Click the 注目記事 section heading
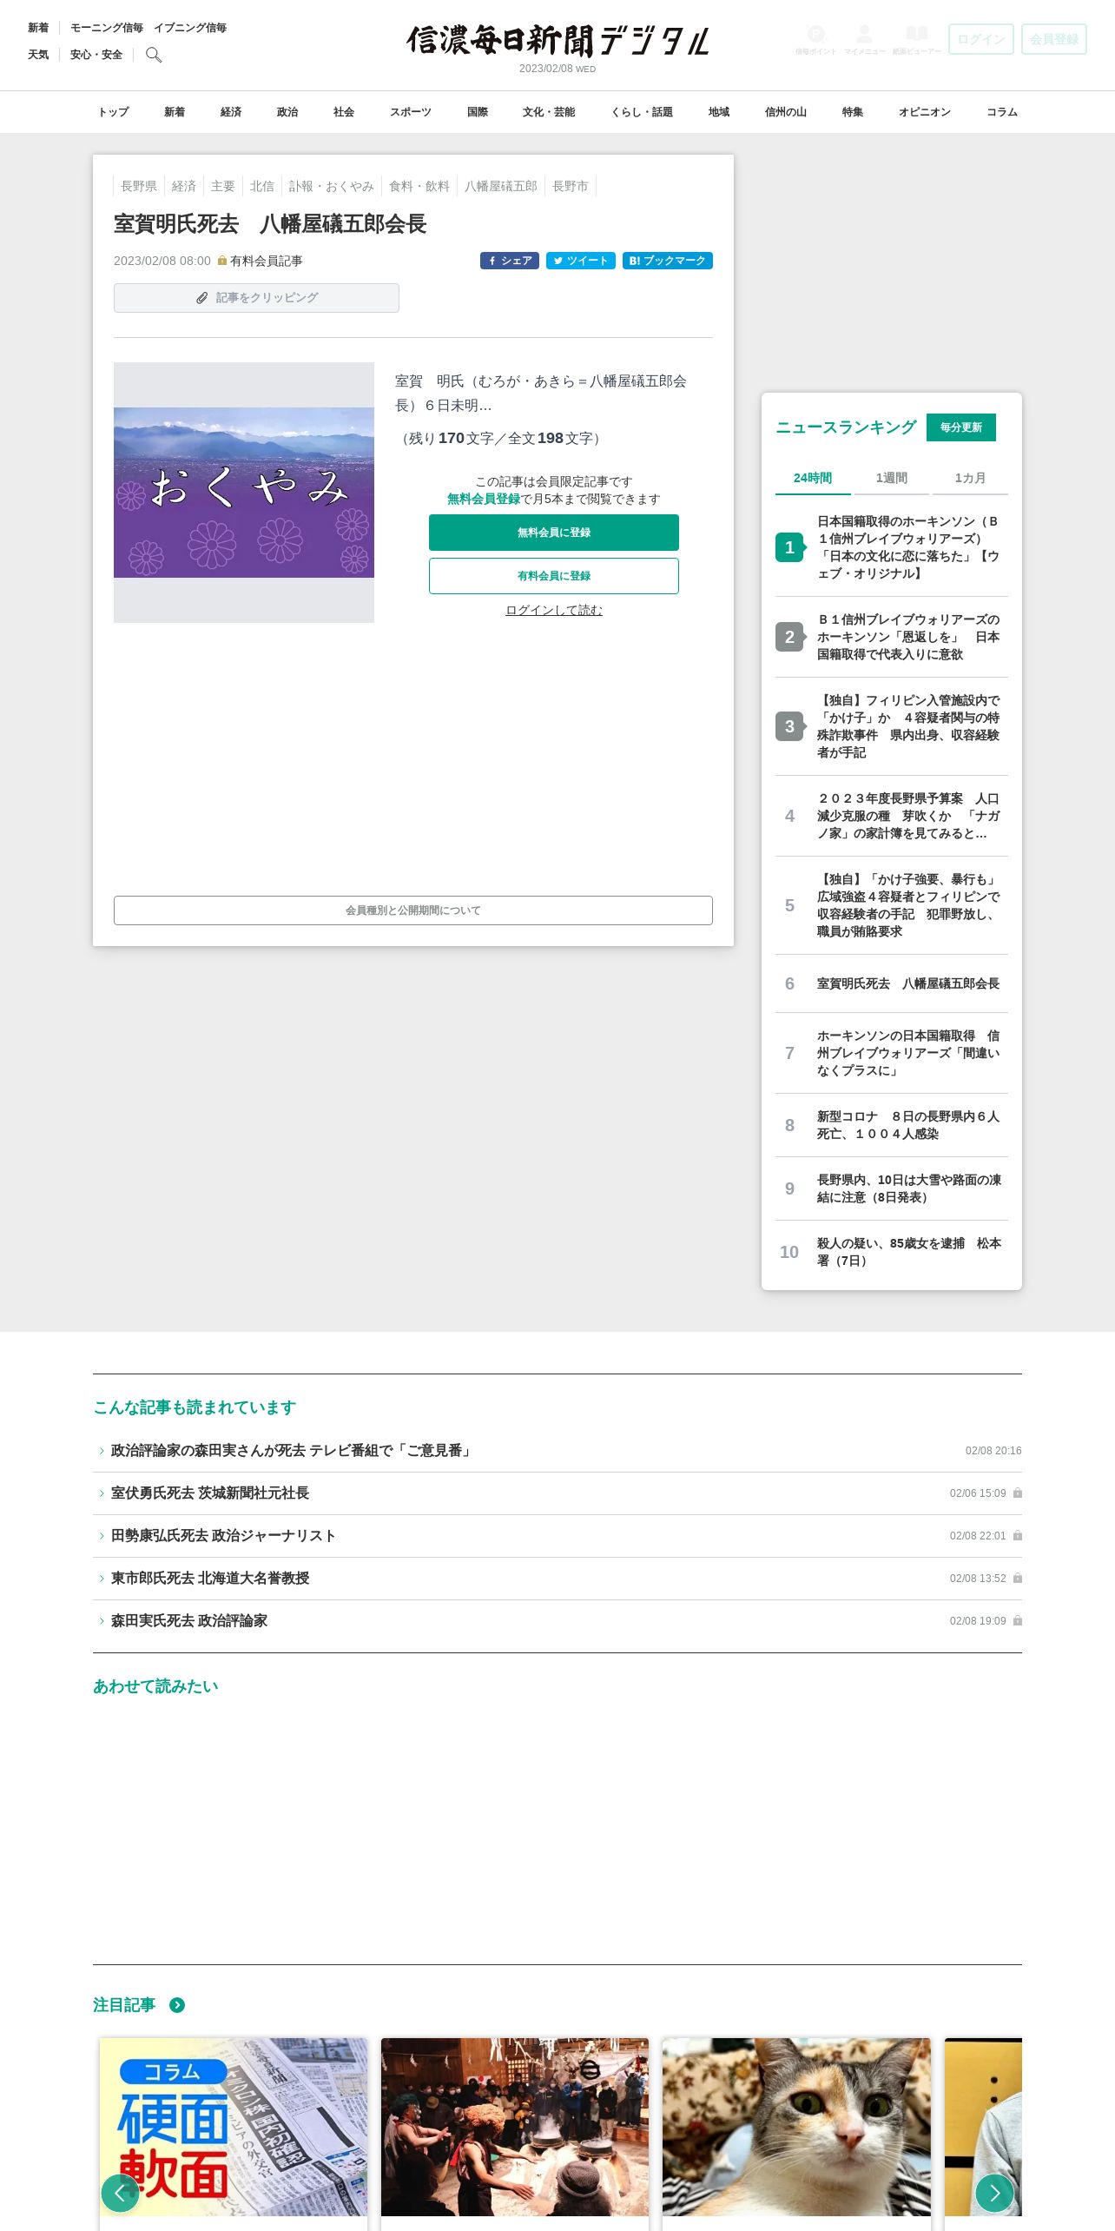This screenshot has height=2231, width=1115. [x=124, y=2005]
